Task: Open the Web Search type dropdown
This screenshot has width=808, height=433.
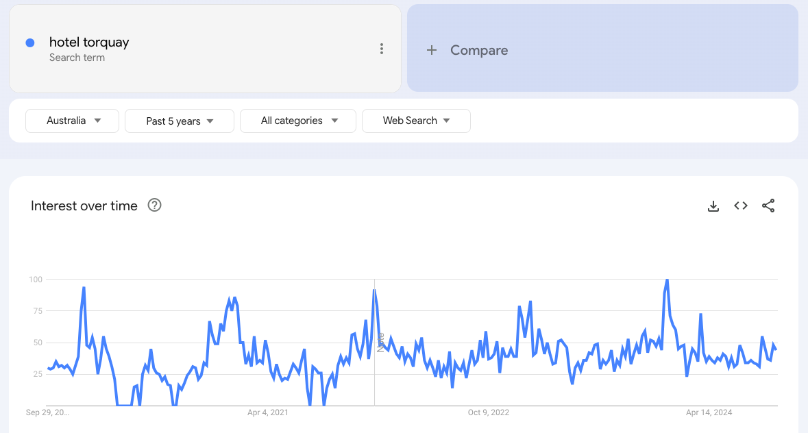Action: click(416, 121)
